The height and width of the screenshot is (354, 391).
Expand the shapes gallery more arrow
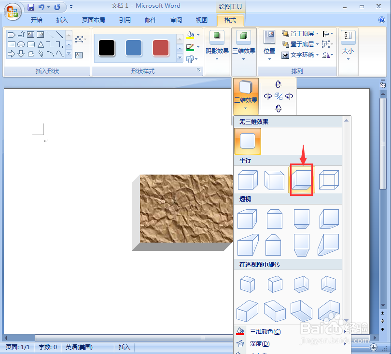click(x=69, y=54)
